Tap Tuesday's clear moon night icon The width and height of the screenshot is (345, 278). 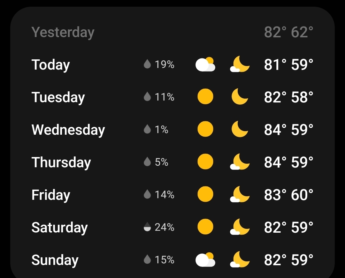[240, 97]
